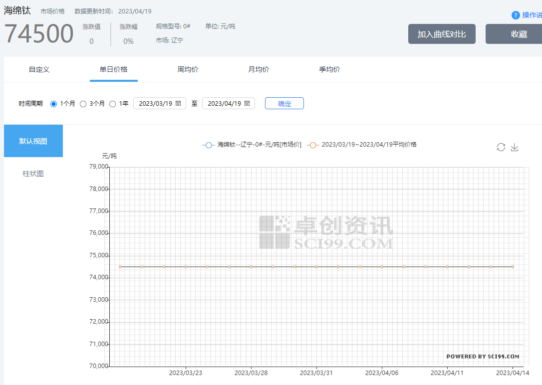
Task: Click the 加入曲线对比 button
Action: click(x=442, y=34)
